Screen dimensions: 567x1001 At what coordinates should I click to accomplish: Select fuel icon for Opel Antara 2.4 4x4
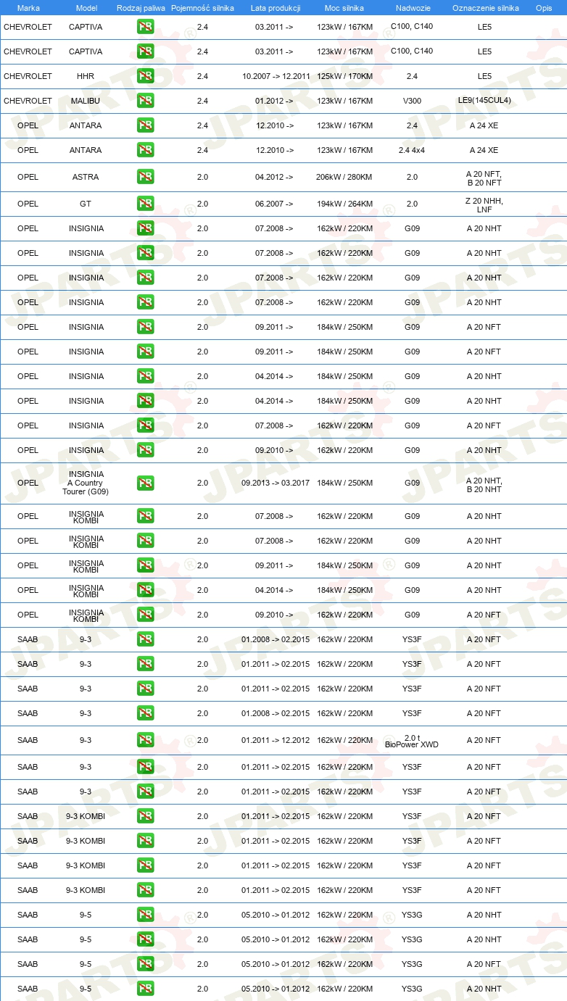coord(145,150)
